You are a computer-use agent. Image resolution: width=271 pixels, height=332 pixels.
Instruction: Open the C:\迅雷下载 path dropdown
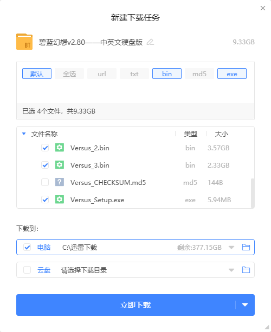click(231, 247)
